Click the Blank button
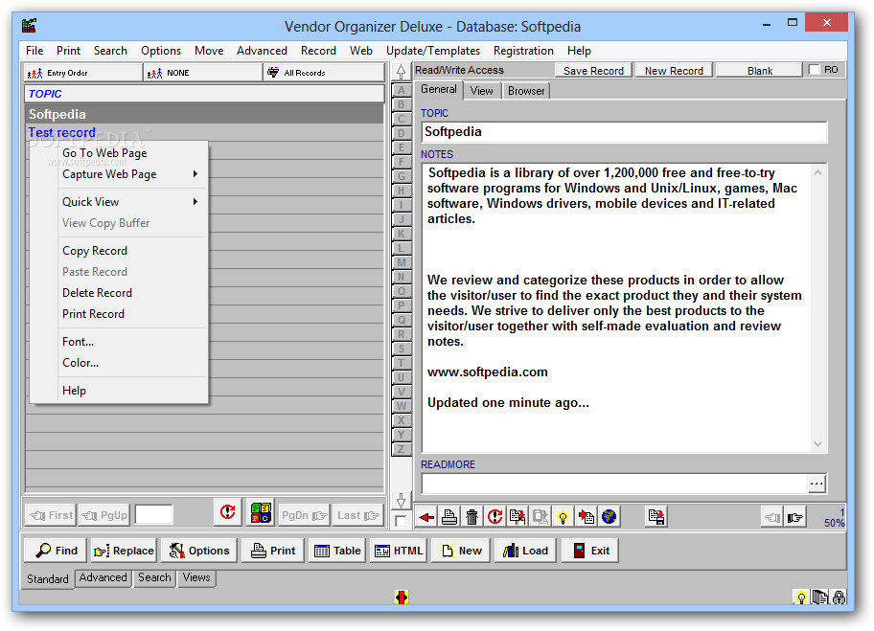Viewport: 874px width, 631px height. 759,71
